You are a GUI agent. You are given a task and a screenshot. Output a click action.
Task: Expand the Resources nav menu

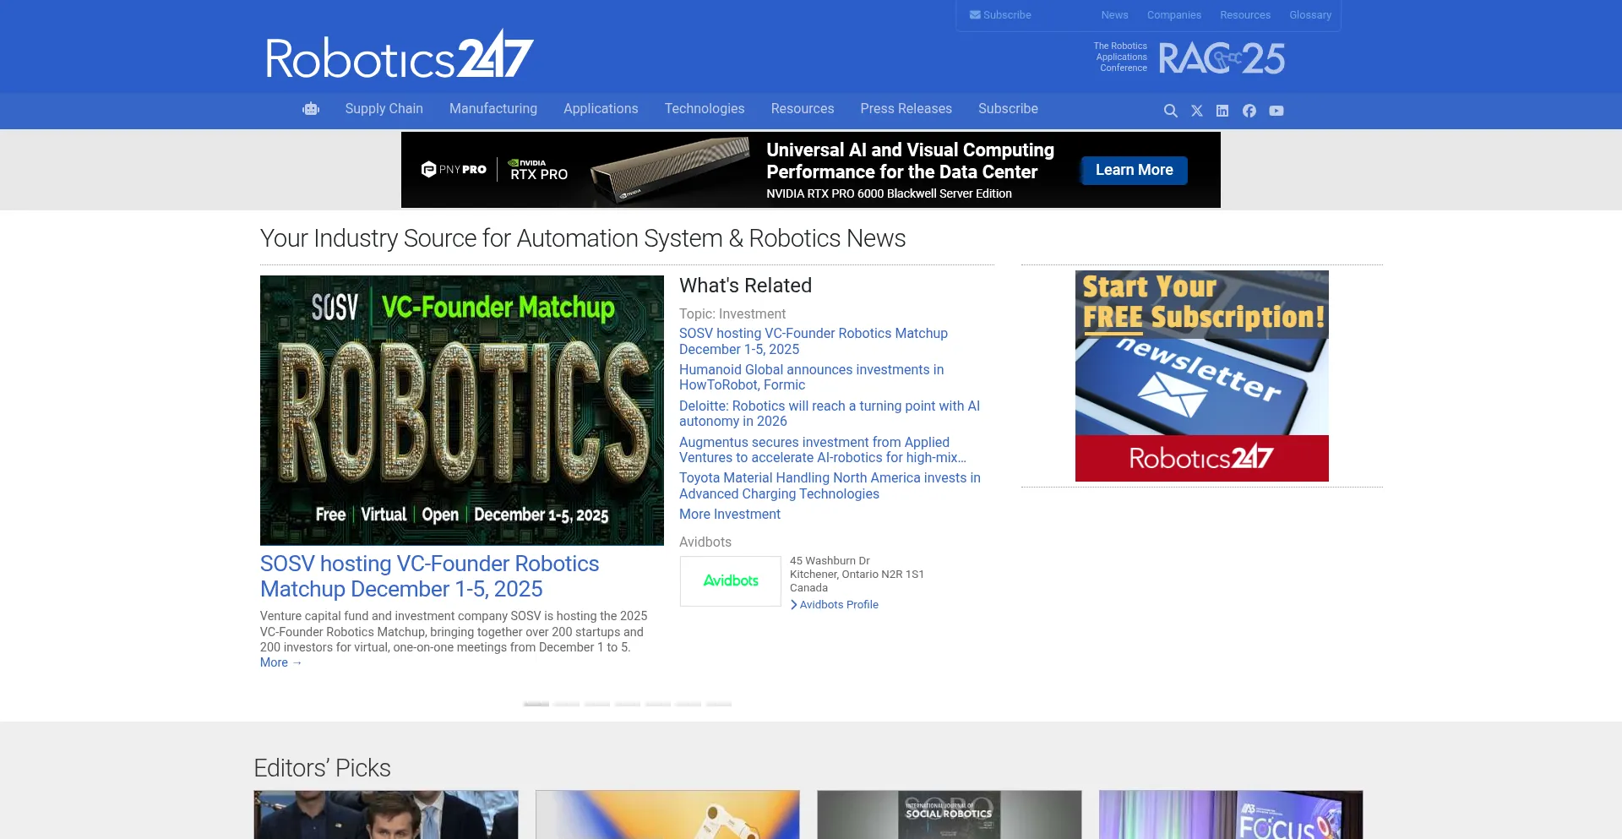pyautogui.click(x=802, y=109)
